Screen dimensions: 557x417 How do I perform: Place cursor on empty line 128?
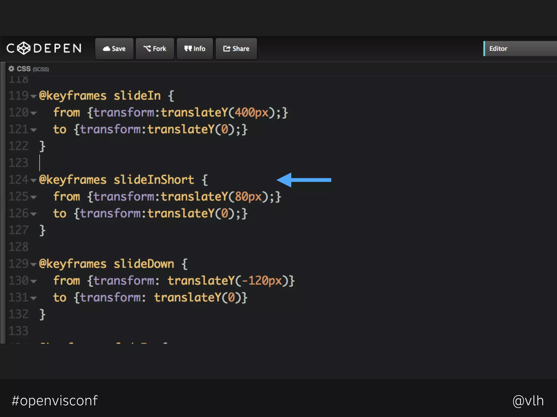coord(109,247)
